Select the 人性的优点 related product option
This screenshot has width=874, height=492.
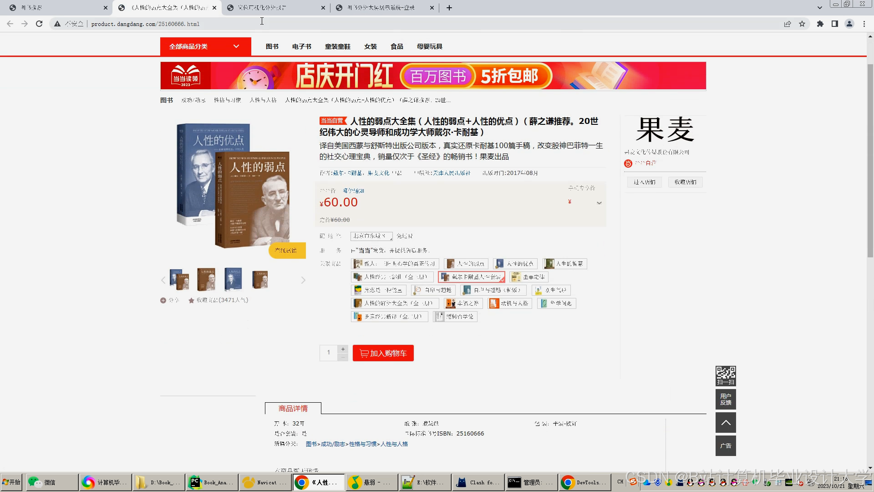pyautogui.click(x=515, y=264)
